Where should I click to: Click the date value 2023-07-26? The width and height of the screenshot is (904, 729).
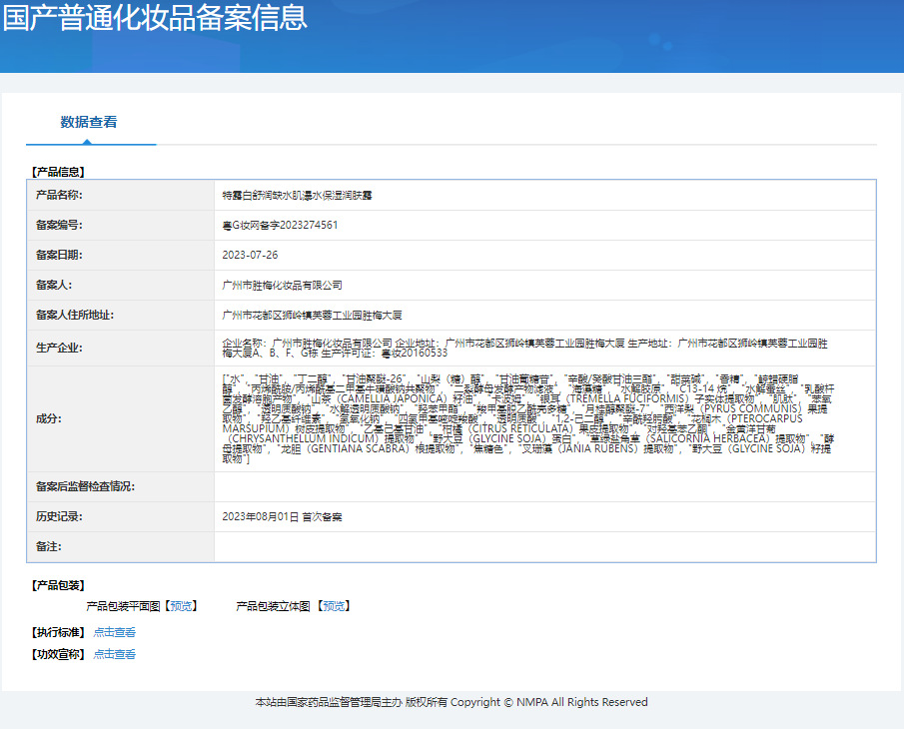(250, 255)
